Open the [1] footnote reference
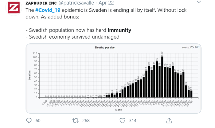Viewport: 215px width, 128px height. click(198, 47)
